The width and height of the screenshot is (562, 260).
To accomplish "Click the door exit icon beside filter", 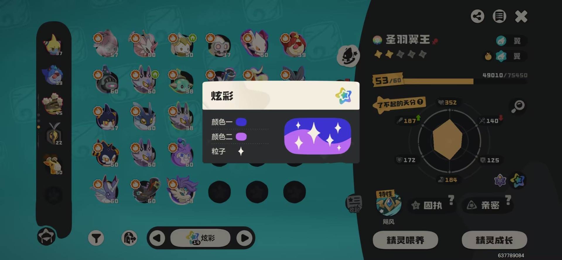I will click(x=129, y=238).
